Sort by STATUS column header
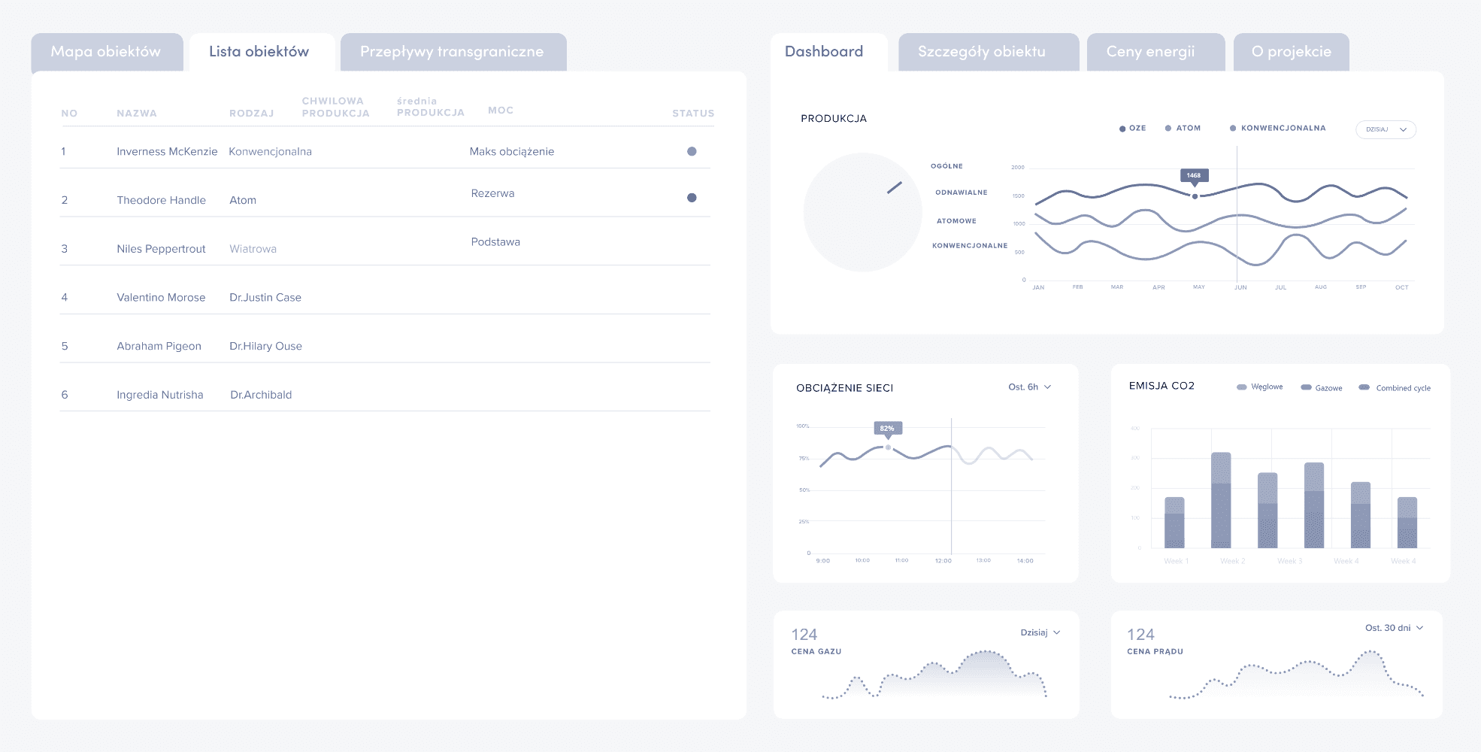 pos(693,114)
